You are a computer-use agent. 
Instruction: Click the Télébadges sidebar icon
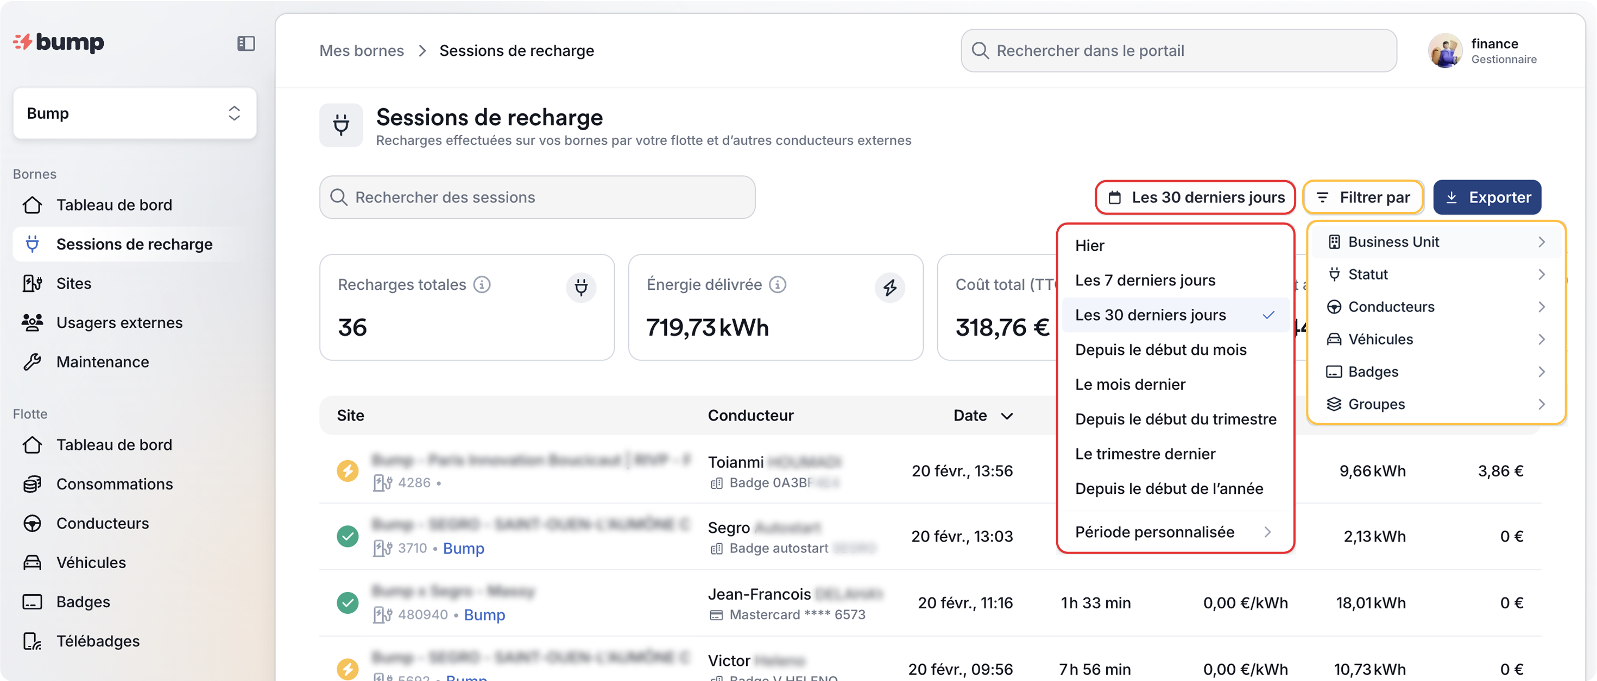coord(32,641)
